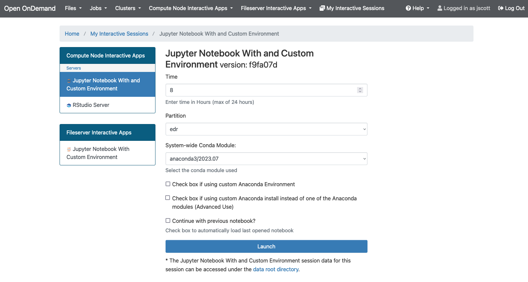Click Jupyter icon under Fileserver Interactive Apps
Screen dimensions: 528x282
click(69, 149)
